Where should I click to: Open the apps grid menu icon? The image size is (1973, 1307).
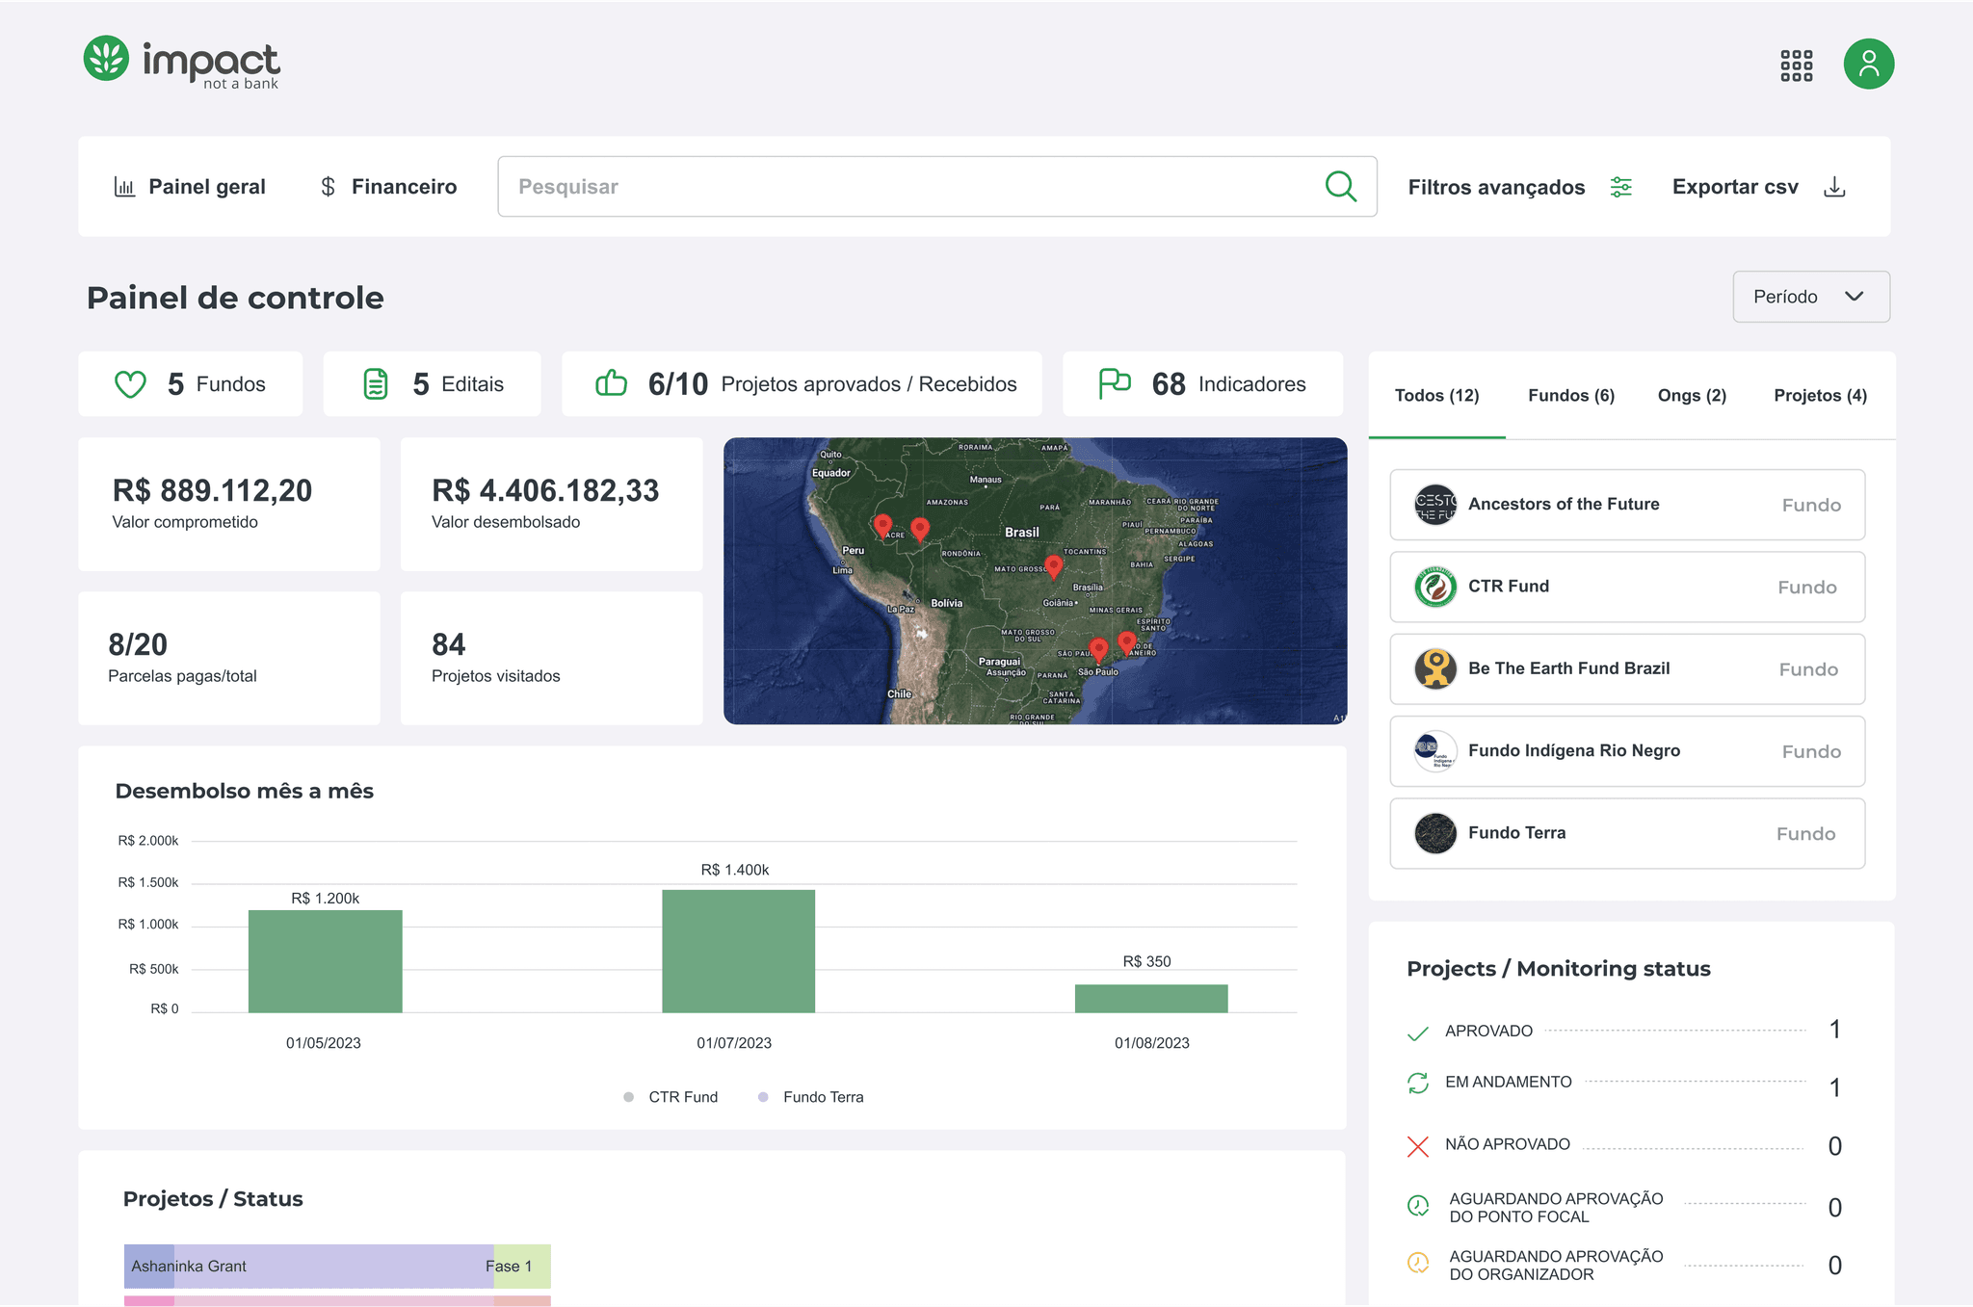[x=1796, y=65]
